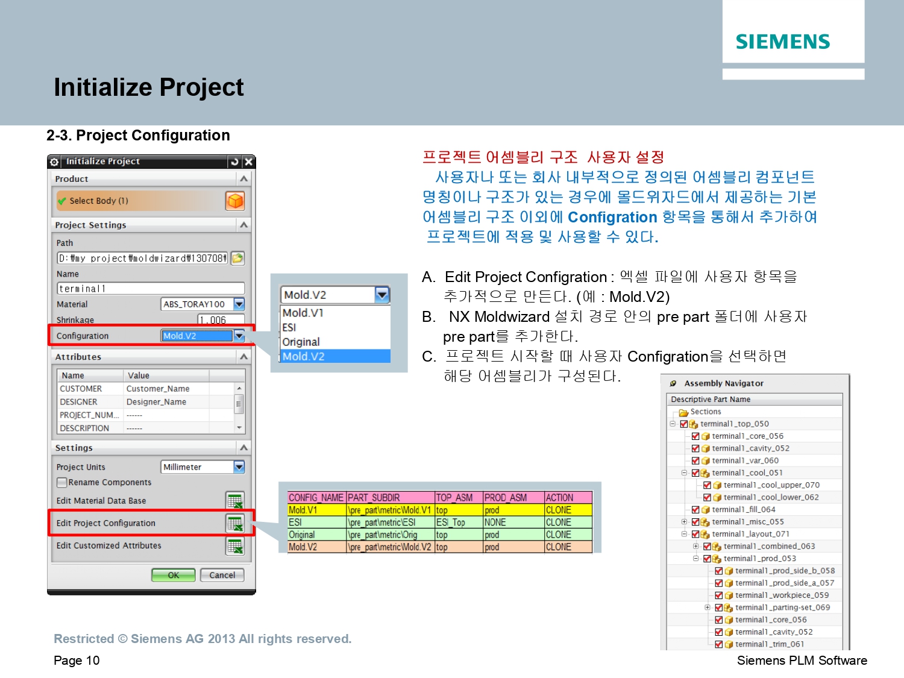Select the Sections folder icon
The width and height of the screenshot is (904, 678).
(683, 412)
